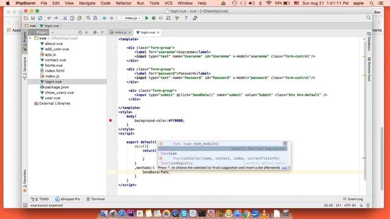Open the LF line separator selector
The width and height of the screenshot is (390, 219).
point(339,206)
